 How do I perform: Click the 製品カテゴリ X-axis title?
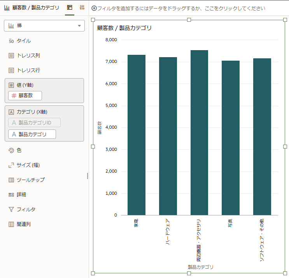[x=201, y=267]
